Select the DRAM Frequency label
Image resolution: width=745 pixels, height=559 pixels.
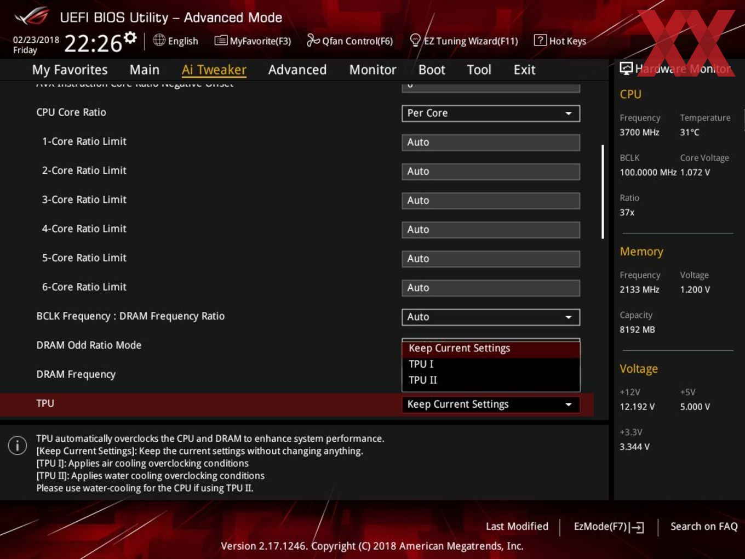76,374
